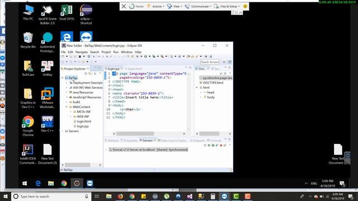
Task: Switch to Console tab
Action: click(214, 140)
